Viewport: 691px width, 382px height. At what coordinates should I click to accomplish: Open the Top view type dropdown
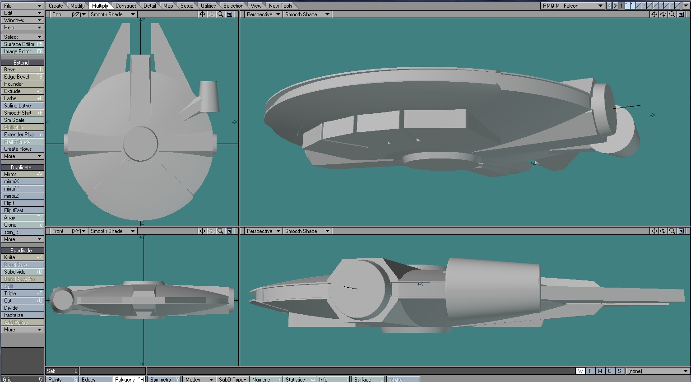[x=68, y=14]
